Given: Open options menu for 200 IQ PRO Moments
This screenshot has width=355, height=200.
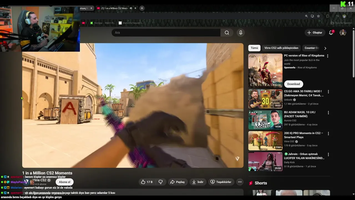Looking at the screenshot, I should [x=328, y=134].
